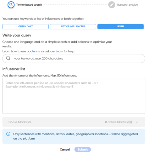The height and width of the screenshot is (154, 148).
Task: Select the BOTH mode option
Action: click(120, 26)
